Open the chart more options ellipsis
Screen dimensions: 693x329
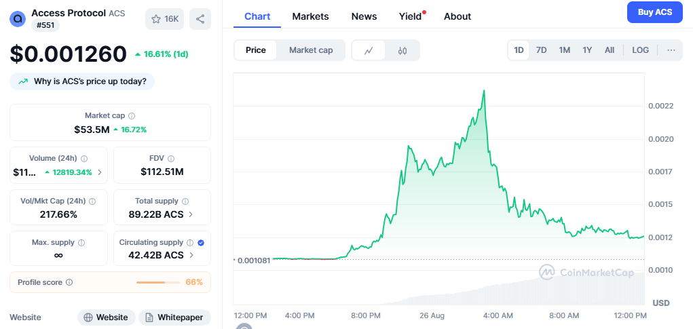(x=671, y=50)
